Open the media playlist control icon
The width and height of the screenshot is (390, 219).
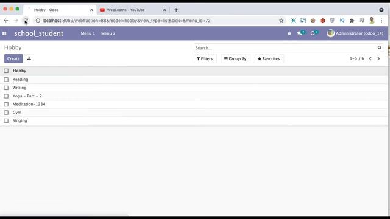click(x=361, y=21)
